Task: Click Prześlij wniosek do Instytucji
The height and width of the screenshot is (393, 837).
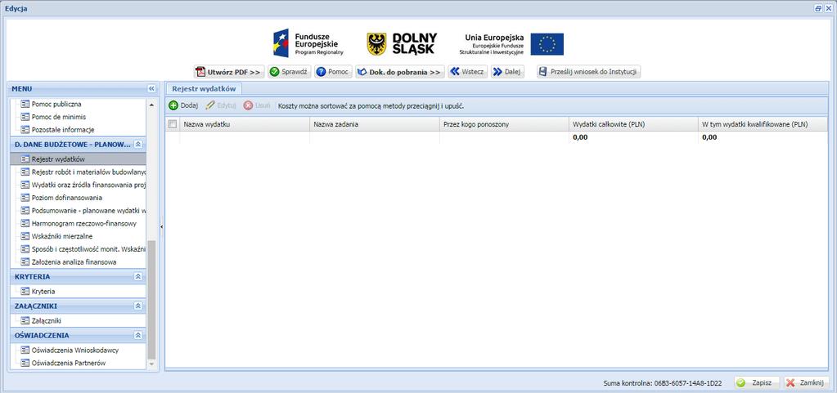Action: pyautogui.click(x=588, y=72)
